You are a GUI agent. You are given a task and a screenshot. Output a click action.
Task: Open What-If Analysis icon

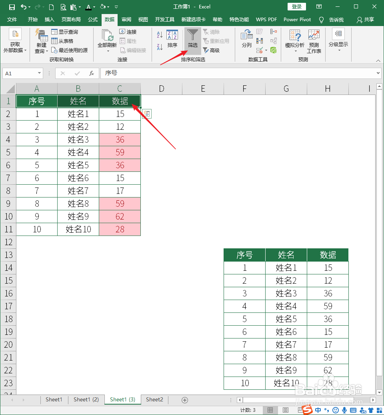click(x=295, y=35)
